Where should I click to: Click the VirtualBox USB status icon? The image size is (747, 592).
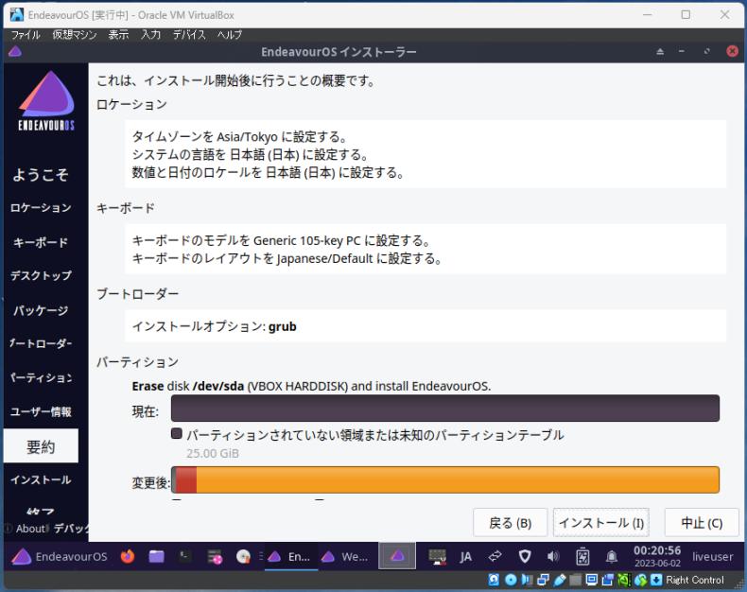[x=559, y=580]
